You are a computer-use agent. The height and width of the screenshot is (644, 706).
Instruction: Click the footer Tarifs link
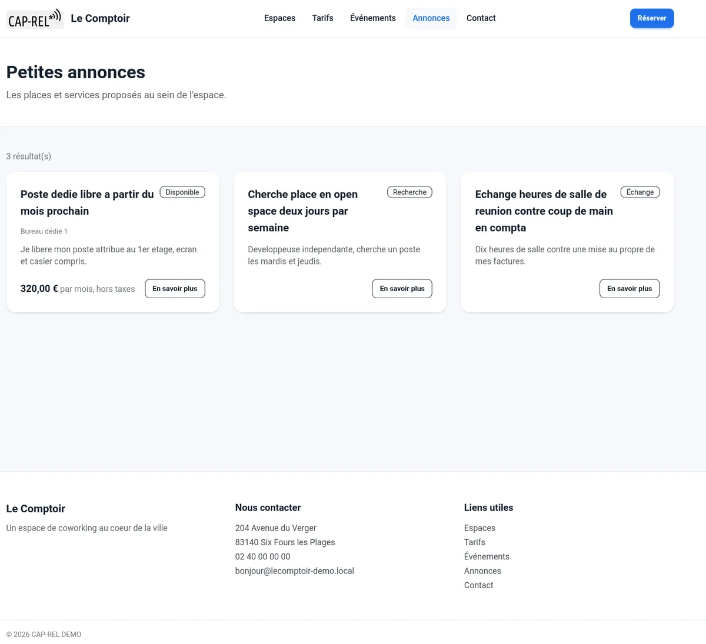tap(475, 542)
